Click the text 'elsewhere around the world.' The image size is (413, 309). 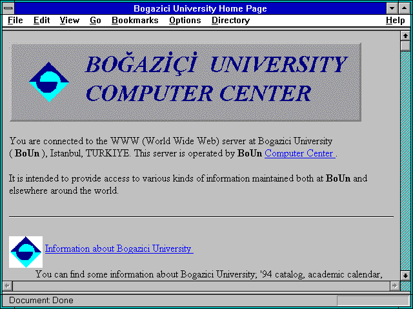(64, 191)
